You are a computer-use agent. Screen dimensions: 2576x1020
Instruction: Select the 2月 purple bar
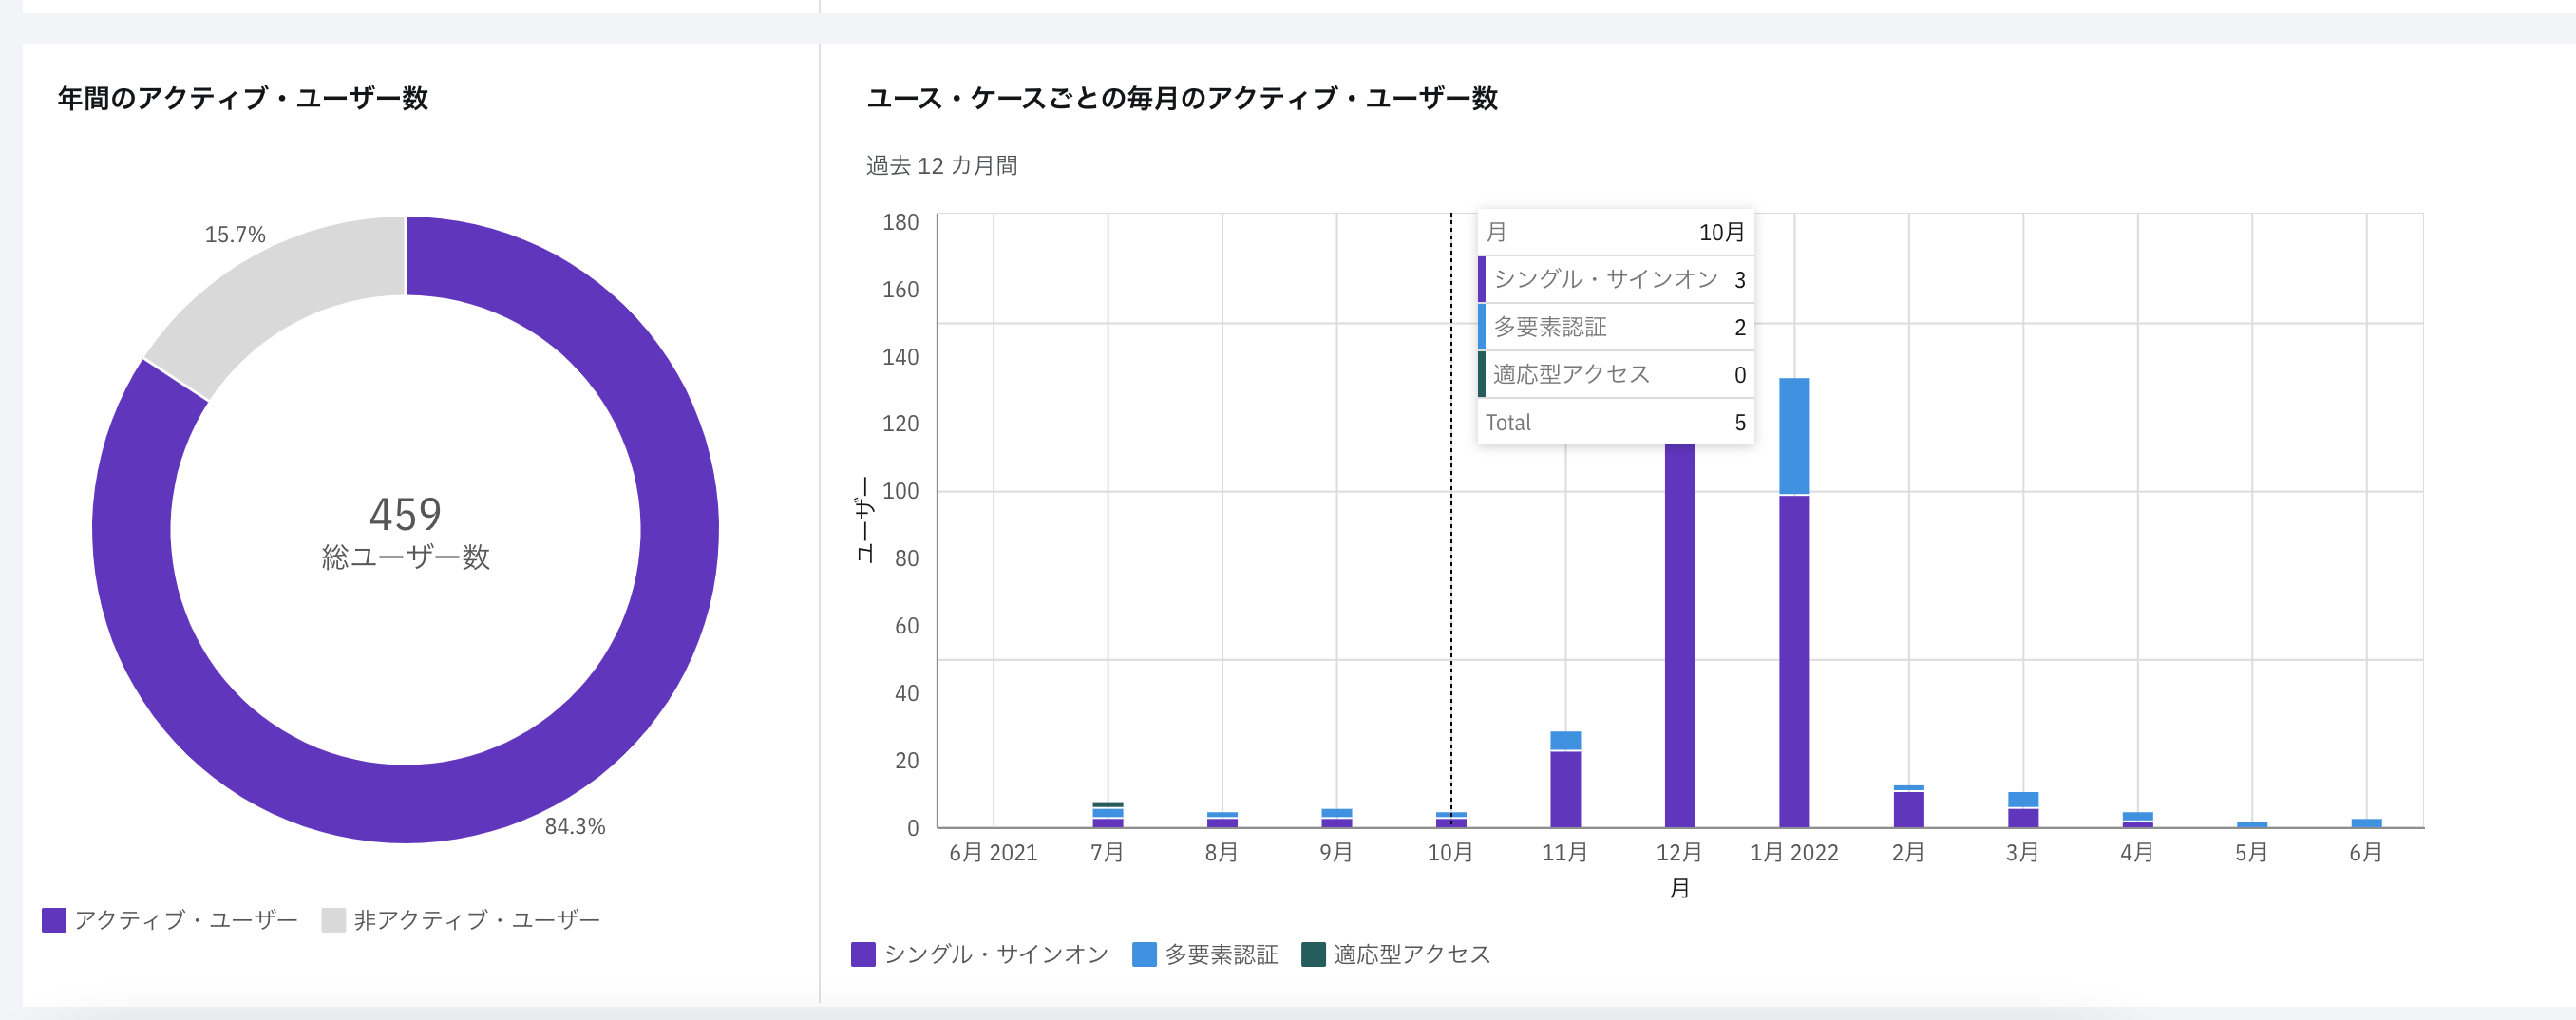[x=1908, y=809]
